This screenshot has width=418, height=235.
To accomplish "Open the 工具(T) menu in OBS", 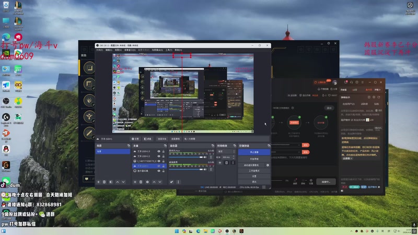I will pos(168,50).
